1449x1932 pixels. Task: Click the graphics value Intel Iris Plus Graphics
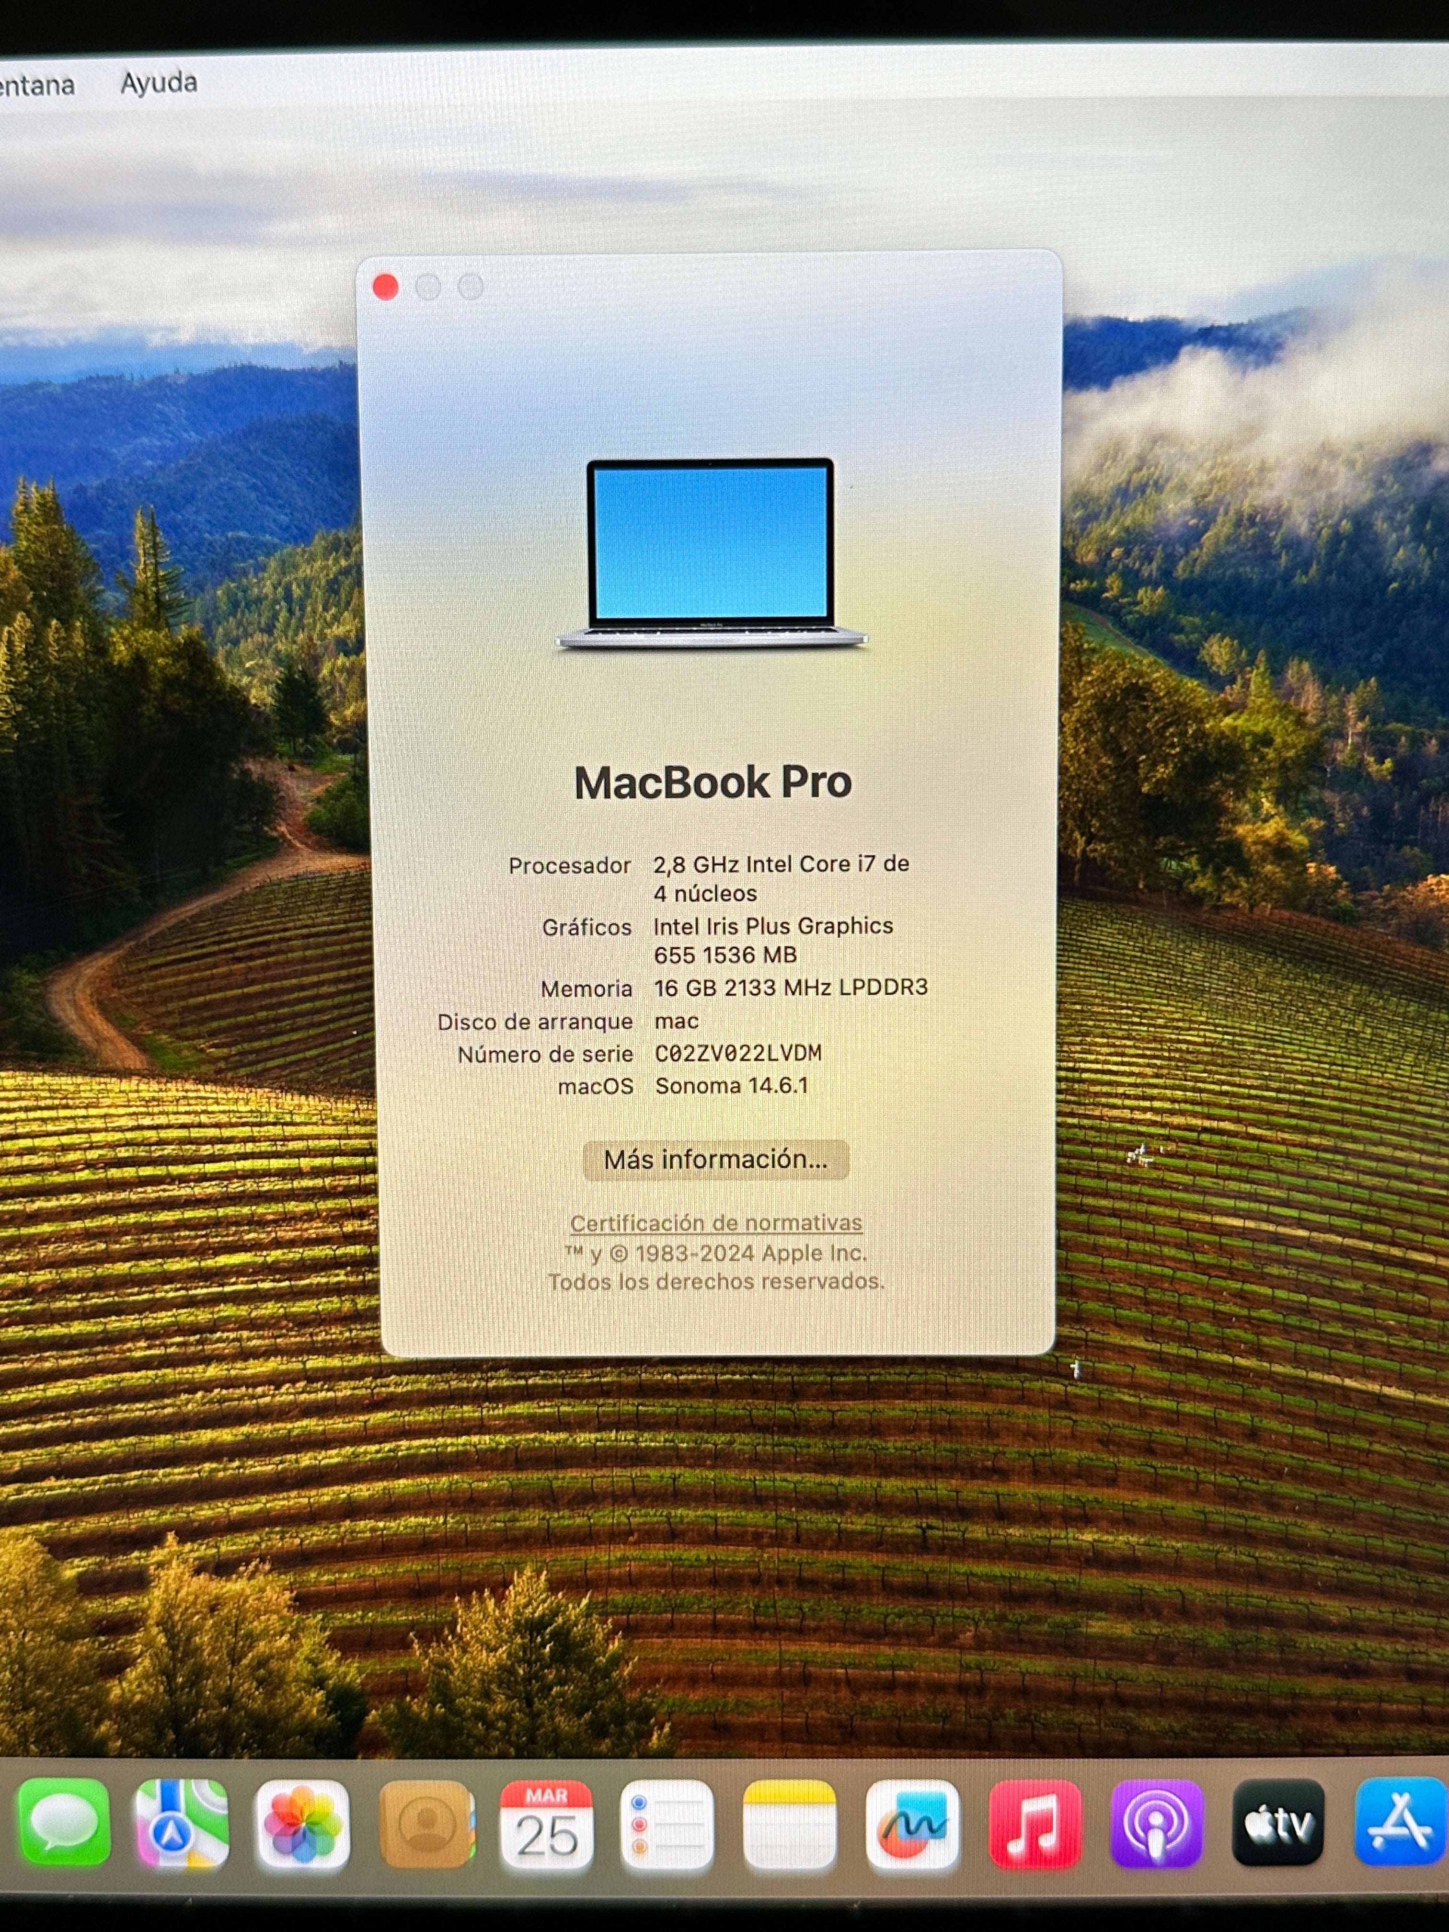pos(773,940)
